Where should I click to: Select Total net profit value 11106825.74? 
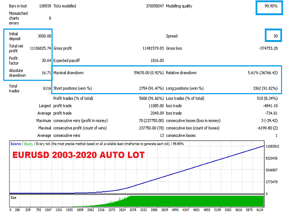[41, 48]
